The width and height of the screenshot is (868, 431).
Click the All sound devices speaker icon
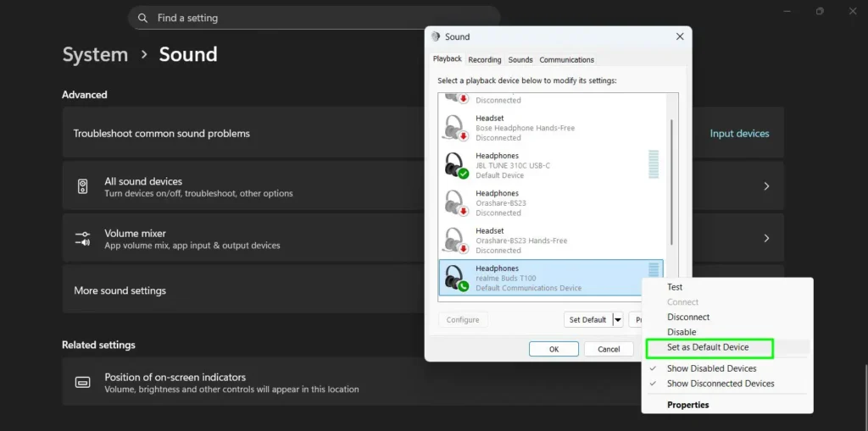82,186
